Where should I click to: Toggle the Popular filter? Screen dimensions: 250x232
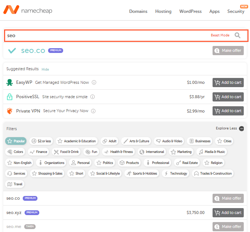(x=16, y=141)
